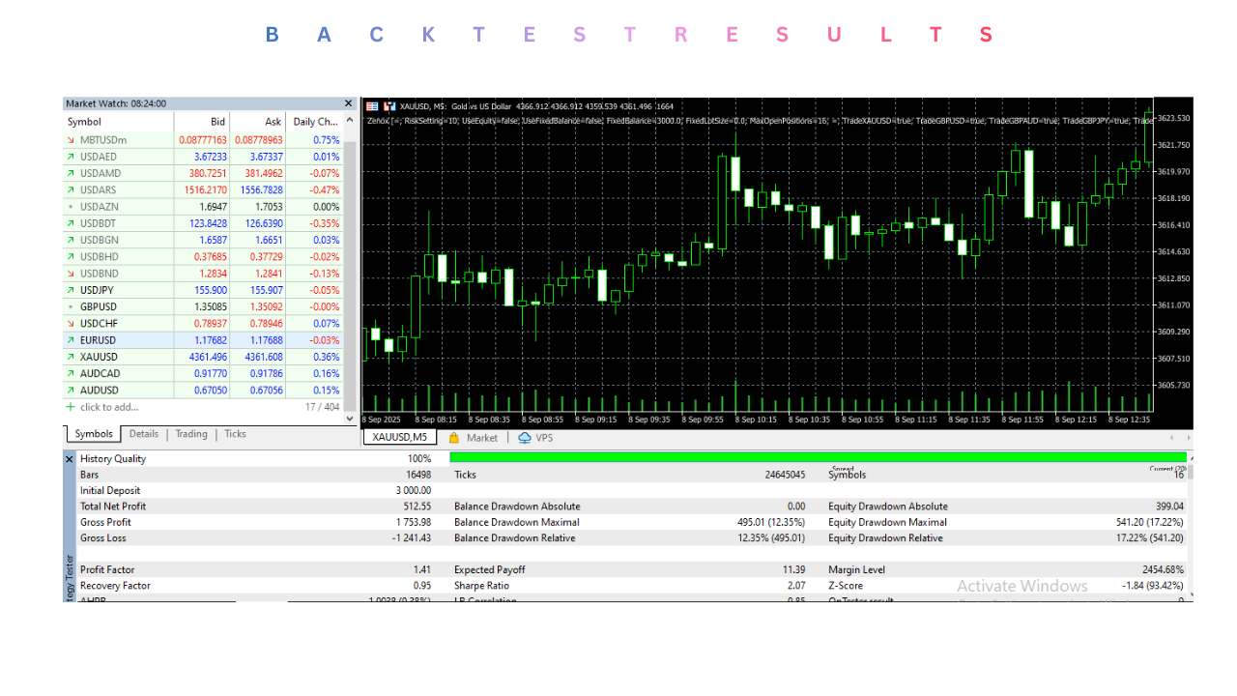Click the up arrow icon beside XAUUSD
1237x696 pixels.
(x=71, y=357)
